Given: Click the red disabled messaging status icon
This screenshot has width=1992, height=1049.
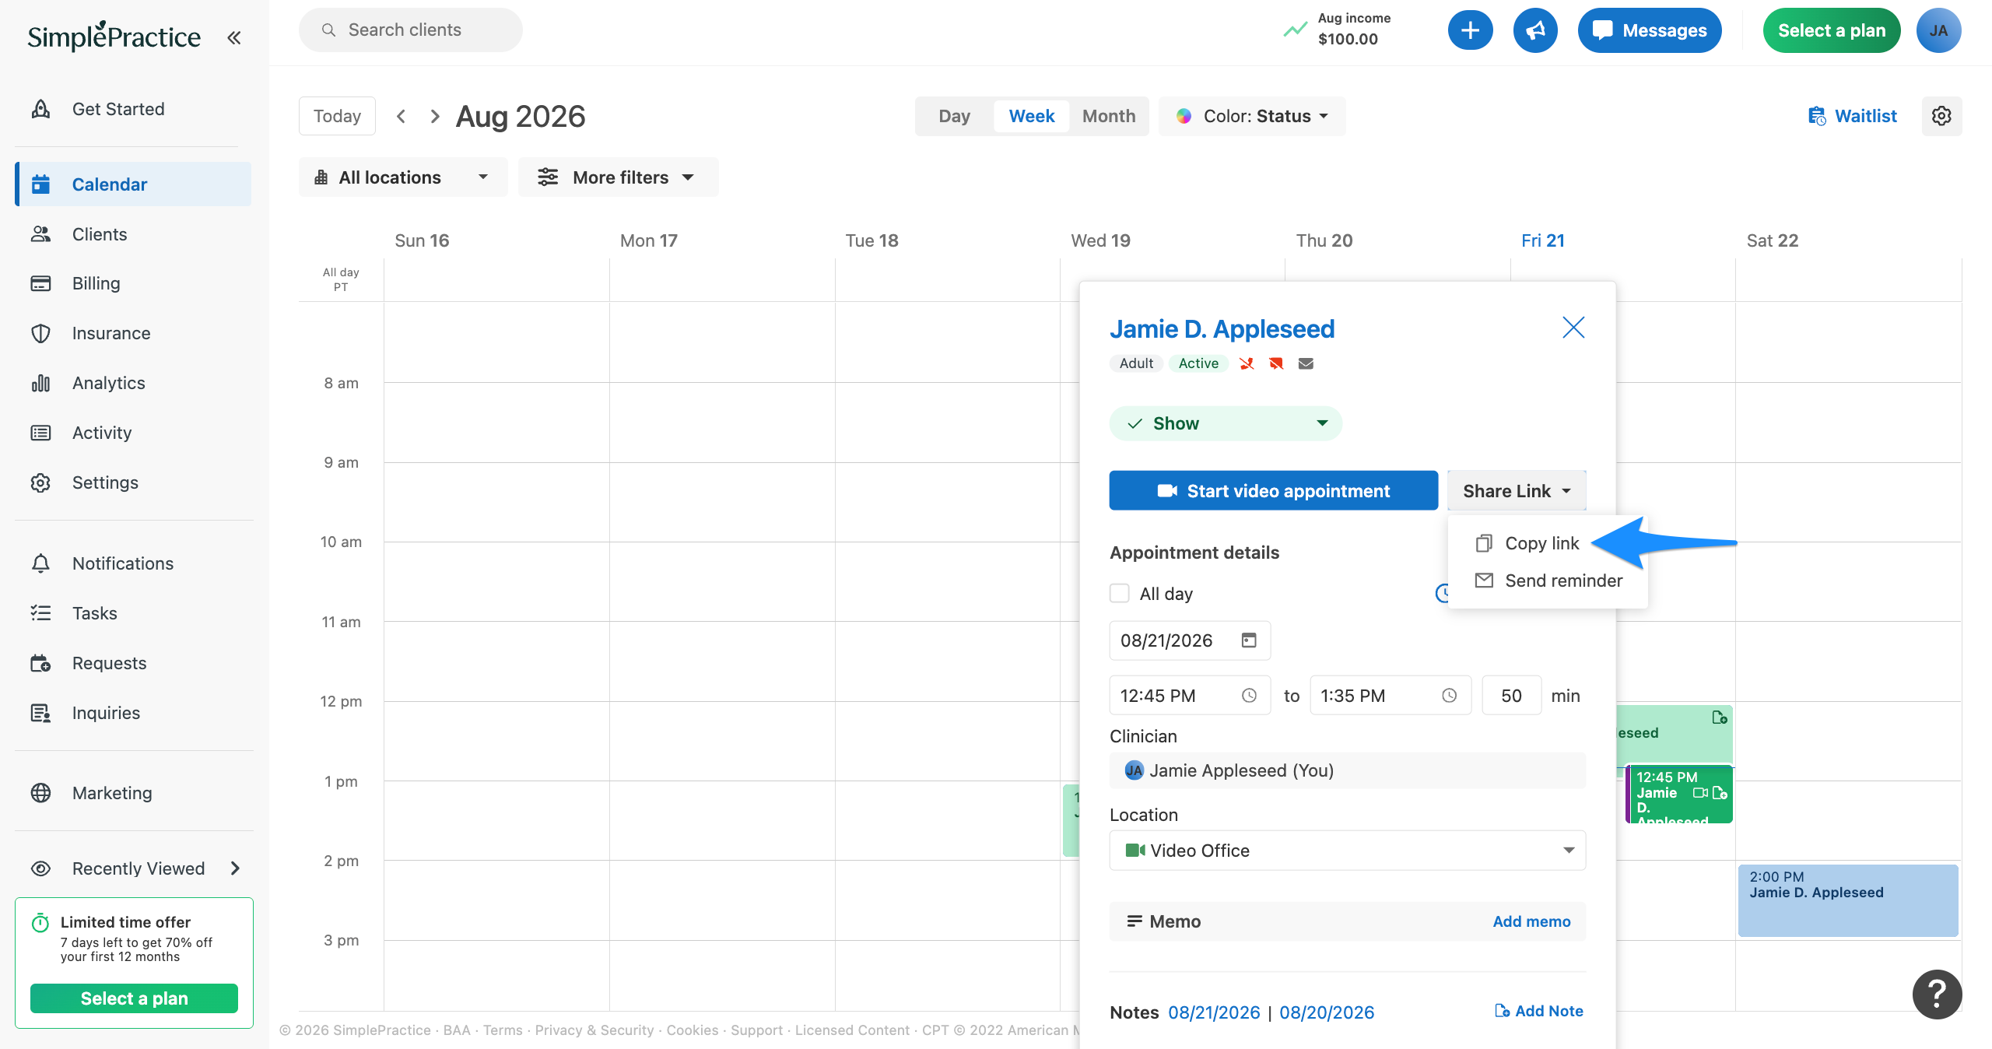Looking at the screenshot, I should tap(1276, 363).
